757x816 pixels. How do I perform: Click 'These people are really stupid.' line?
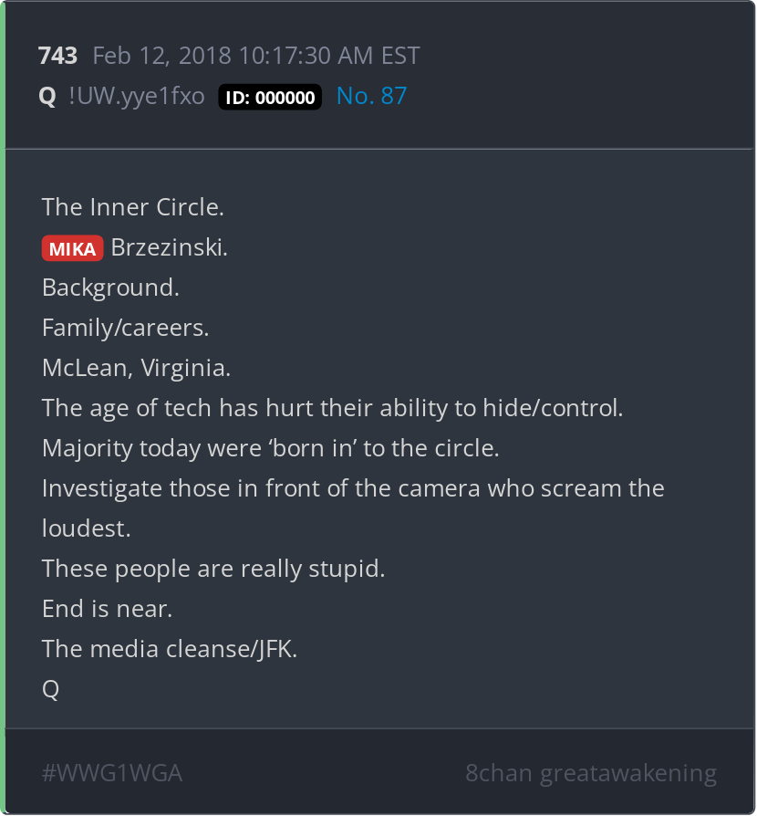pos(213,569)
